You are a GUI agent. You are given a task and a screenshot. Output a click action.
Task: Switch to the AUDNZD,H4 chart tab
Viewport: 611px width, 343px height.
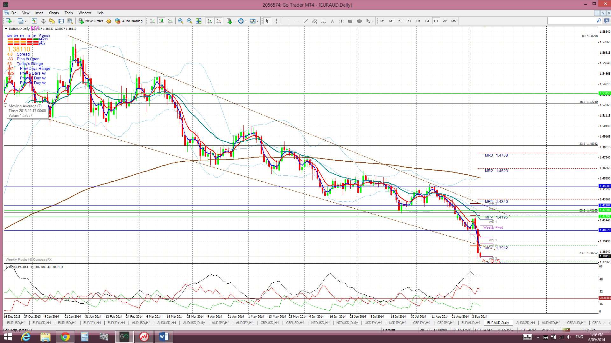pos(525,323)
